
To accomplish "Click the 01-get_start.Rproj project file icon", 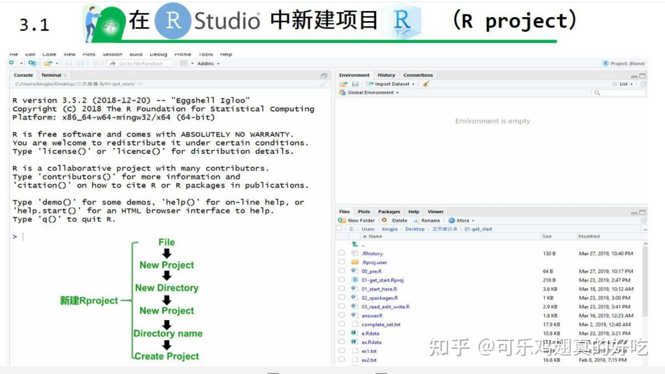I will point(354,280).
